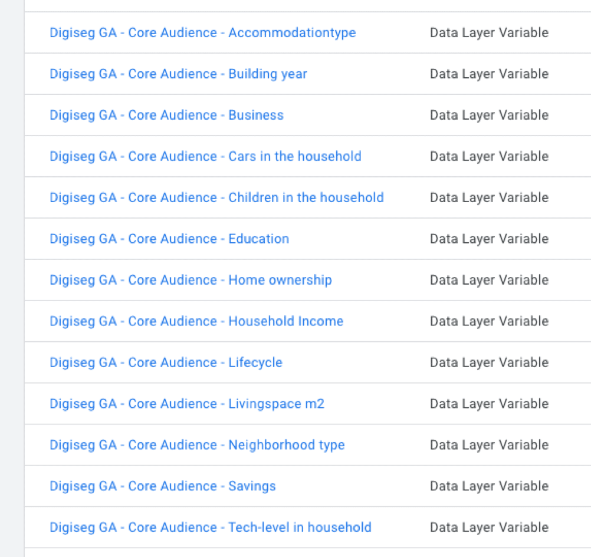Select Data Layer Variable type in Lifecycle row
591x557 pixels.
(489, 362)
